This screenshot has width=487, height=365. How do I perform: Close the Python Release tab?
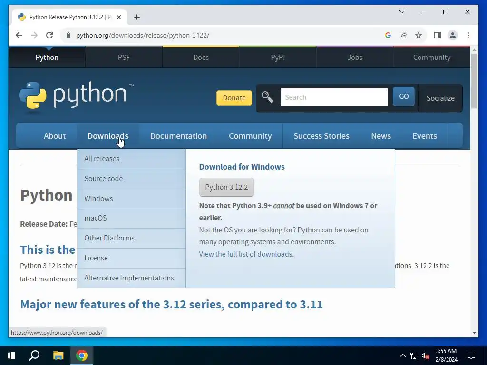(x=118, y=17)
